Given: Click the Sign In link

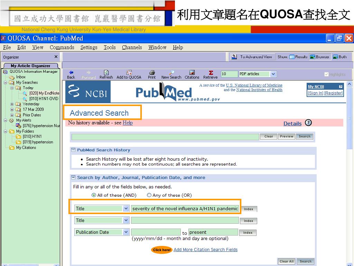Looking at the screenshot, I should coord(315,93).
